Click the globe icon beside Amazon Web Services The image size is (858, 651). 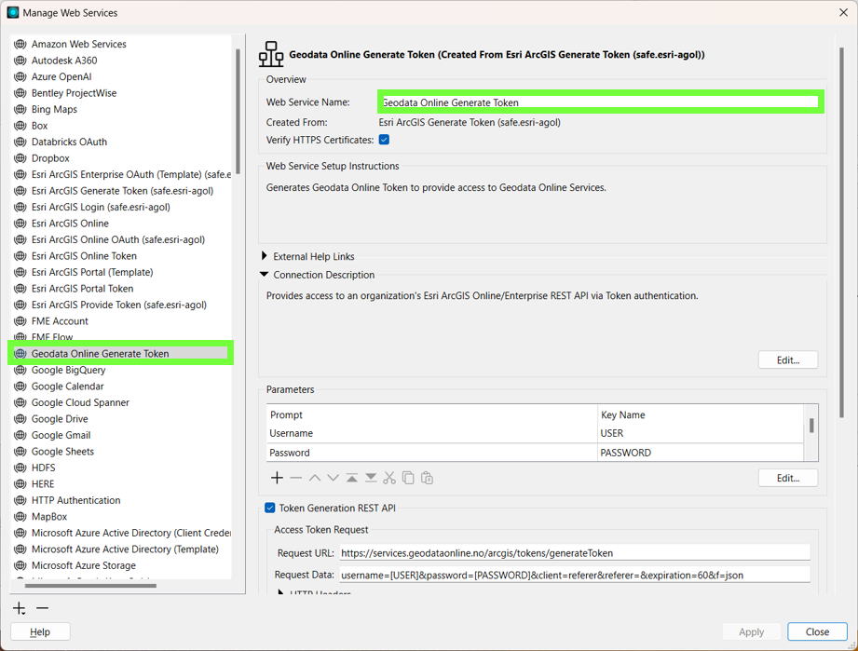click(x=20, y=44)
